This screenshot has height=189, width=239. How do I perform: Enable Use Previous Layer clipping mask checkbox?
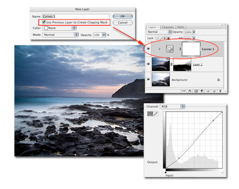click(44, 22)
